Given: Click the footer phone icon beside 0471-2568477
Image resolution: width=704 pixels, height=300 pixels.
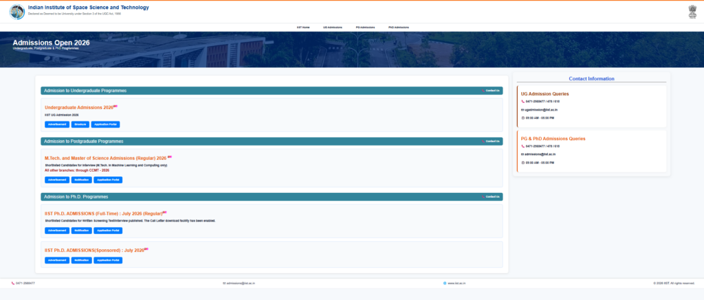Looking at the screenshot, I should pos(13,283).
